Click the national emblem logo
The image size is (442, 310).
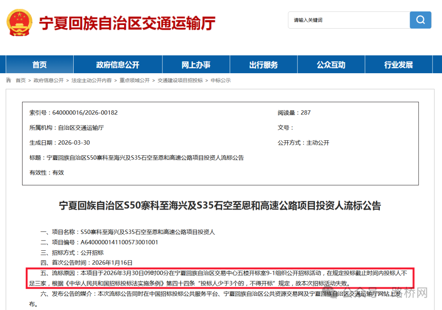click(x=19, y=22)
